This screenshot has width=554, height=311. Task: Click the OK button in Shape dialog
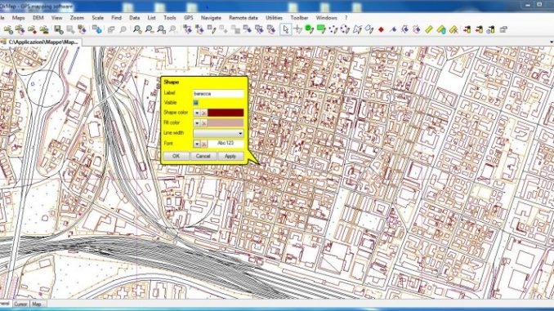176,156
